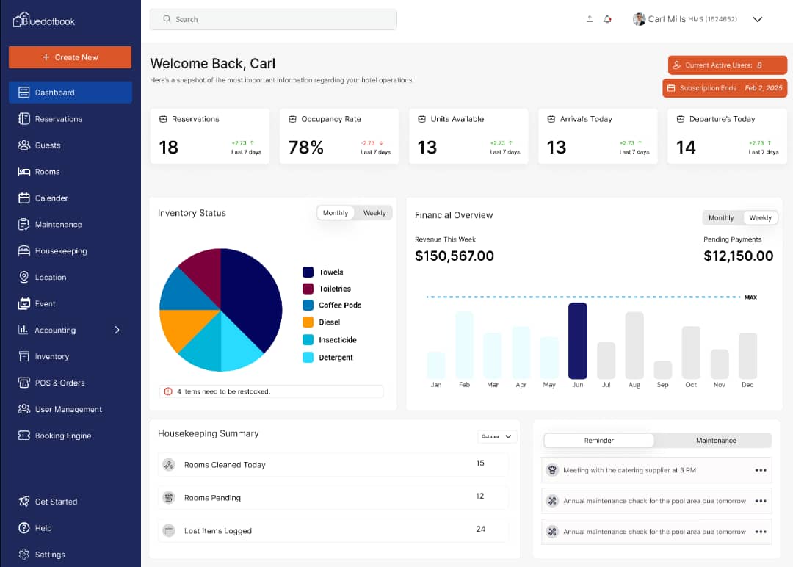793x567 pixels.
Task: Open the user account dropdown chevron
Action: pos(757,19)
